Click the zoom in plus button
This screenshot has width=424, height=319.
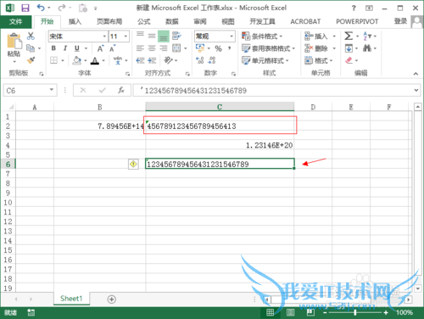386,312
